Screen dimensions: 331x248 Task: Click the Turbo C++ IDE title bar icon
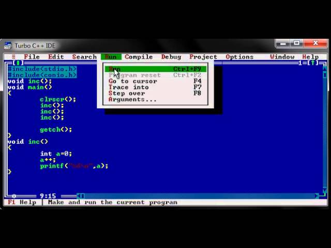tap(8, 45)
